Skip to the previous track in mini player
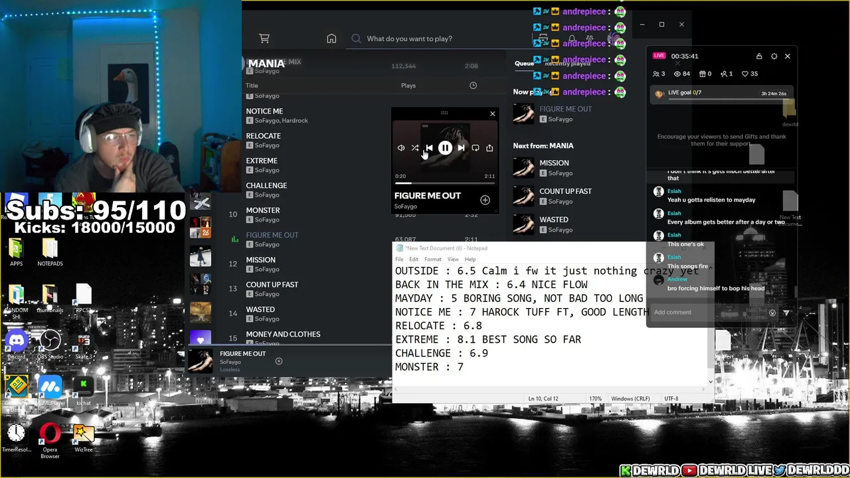This screenshot has height=478, width=850. (429, 148)
